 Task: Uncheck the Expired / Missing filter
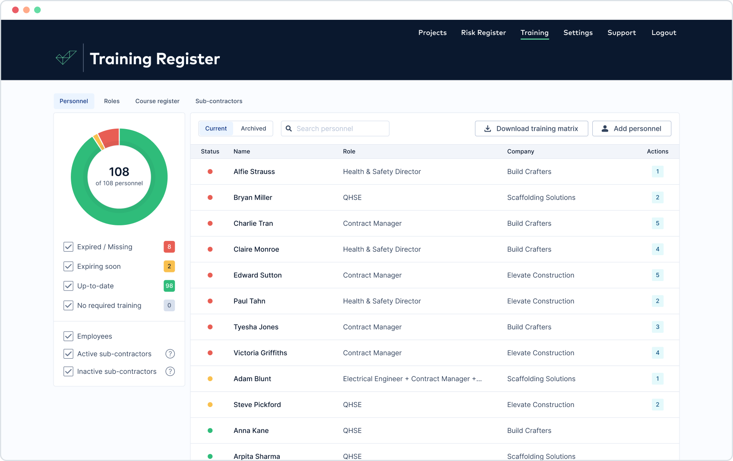tap(69, 246)
